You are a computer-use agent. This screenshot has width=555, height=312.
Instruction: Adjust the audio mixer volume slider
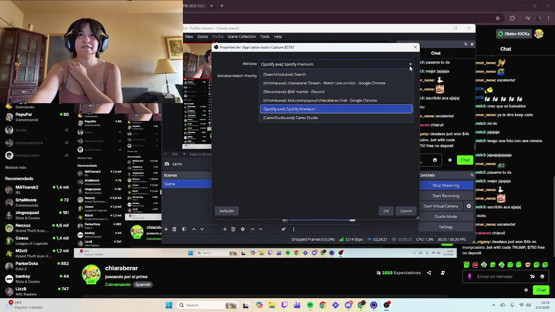tap(352, 221)
